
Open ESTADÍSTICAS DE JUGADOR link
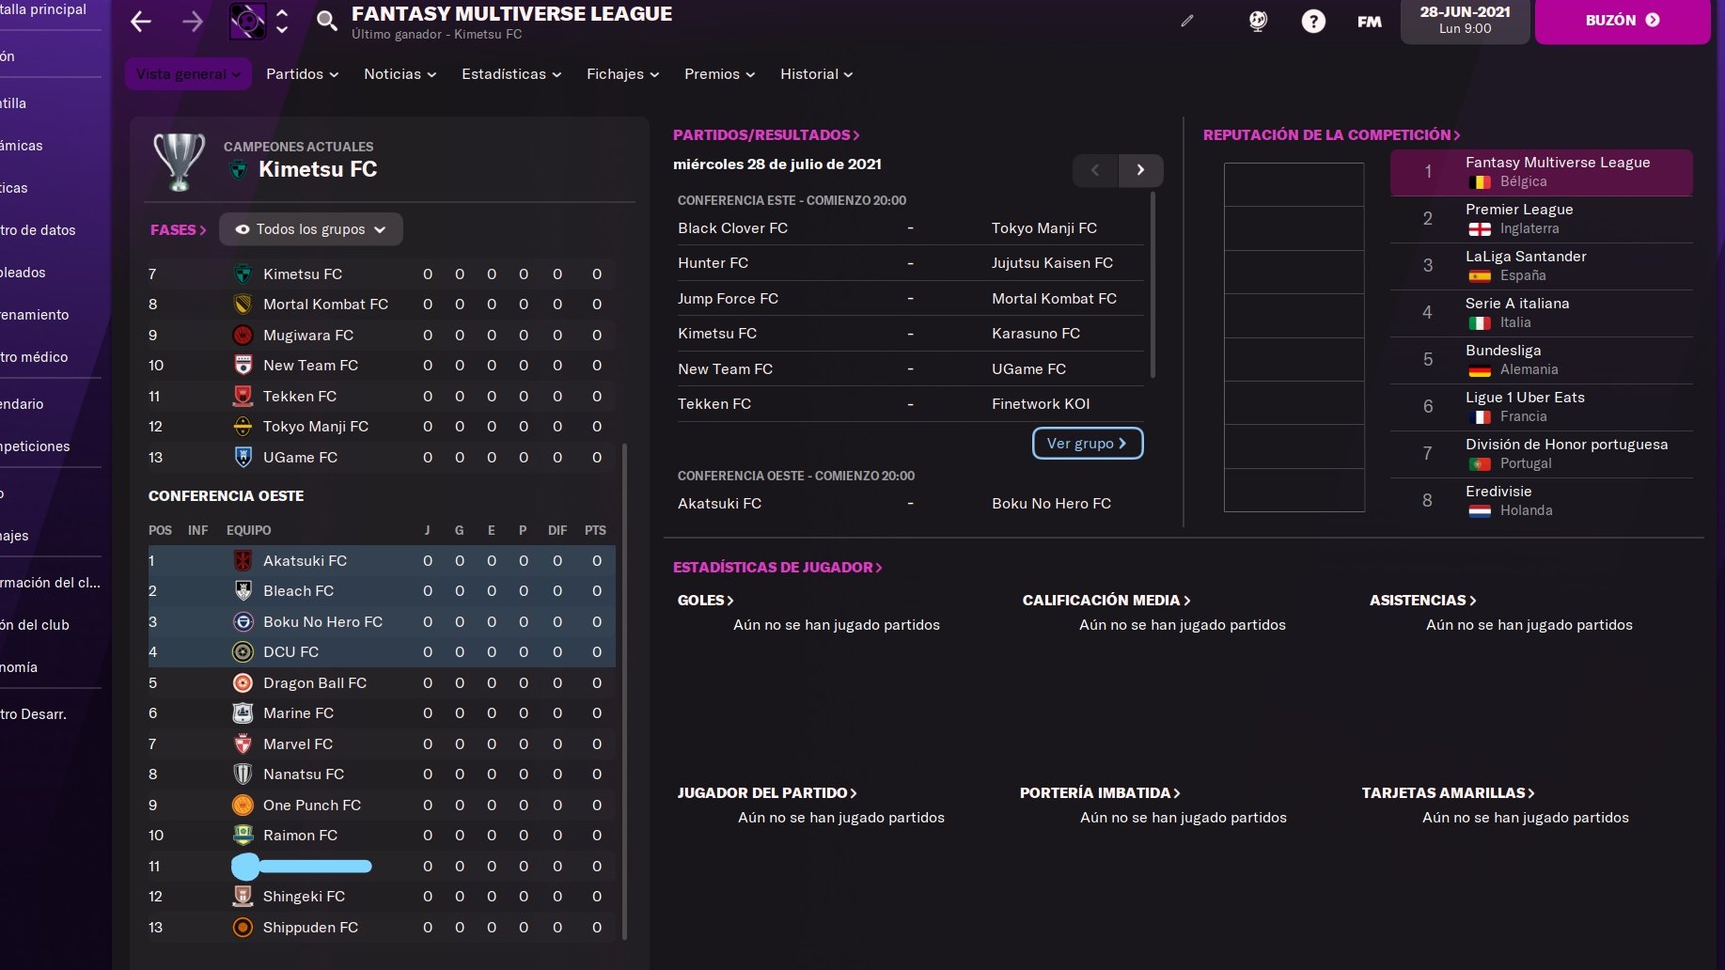[777, 568]
